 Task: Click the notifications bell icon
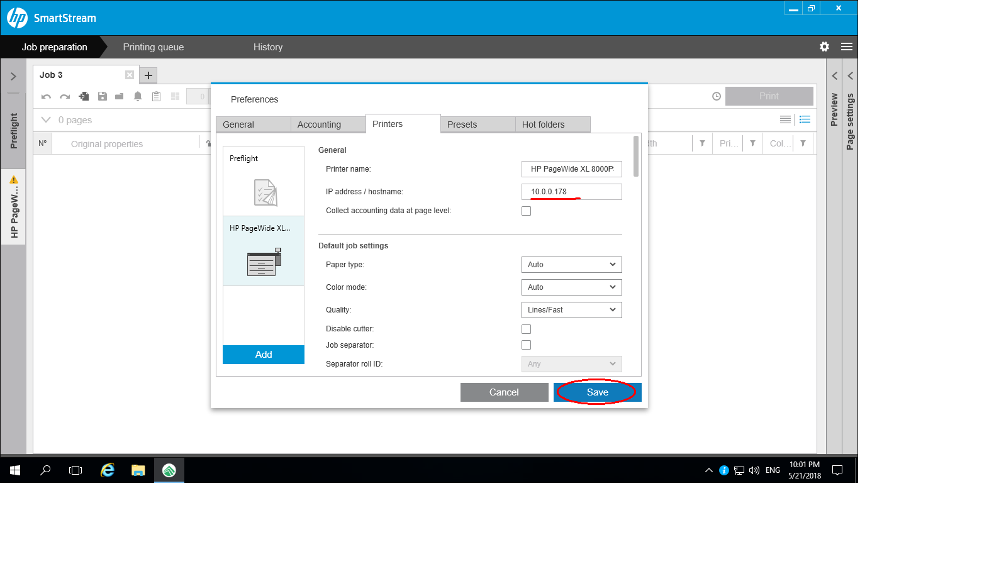[138, 96]
